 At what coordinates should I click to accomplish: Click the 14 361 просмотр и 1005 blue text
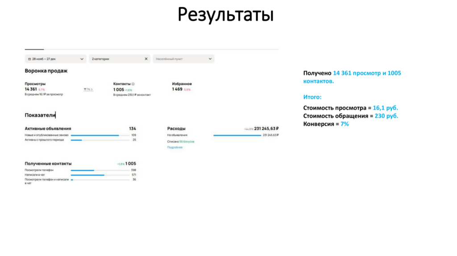pyautogui.click(x=367, y=73)
